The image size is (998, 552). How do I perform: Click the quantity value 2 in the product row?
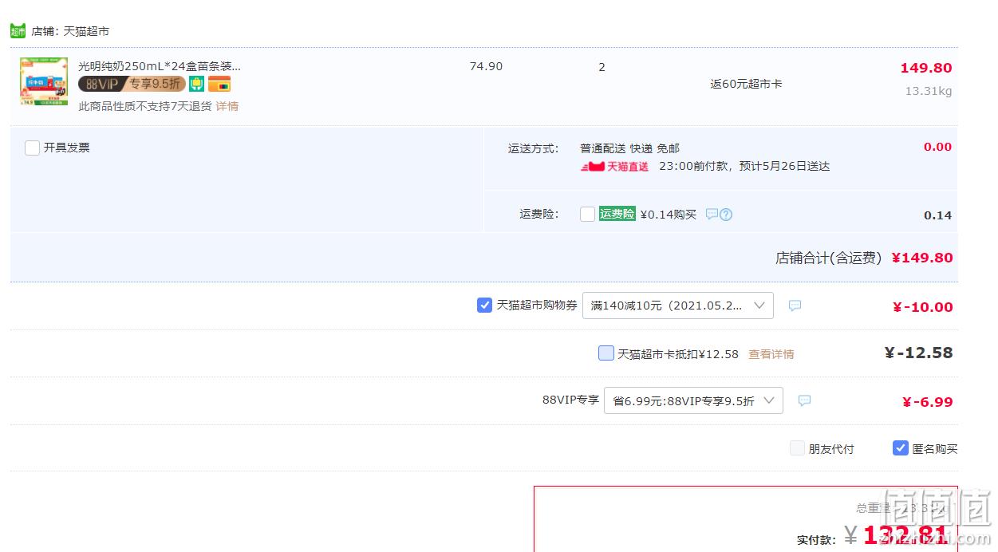pyautogui.click(x=602, y=67)
